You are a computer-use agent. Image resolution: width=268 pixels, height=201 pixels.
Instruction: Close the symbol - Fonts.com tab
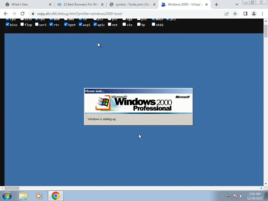click(x=154, y=4)
